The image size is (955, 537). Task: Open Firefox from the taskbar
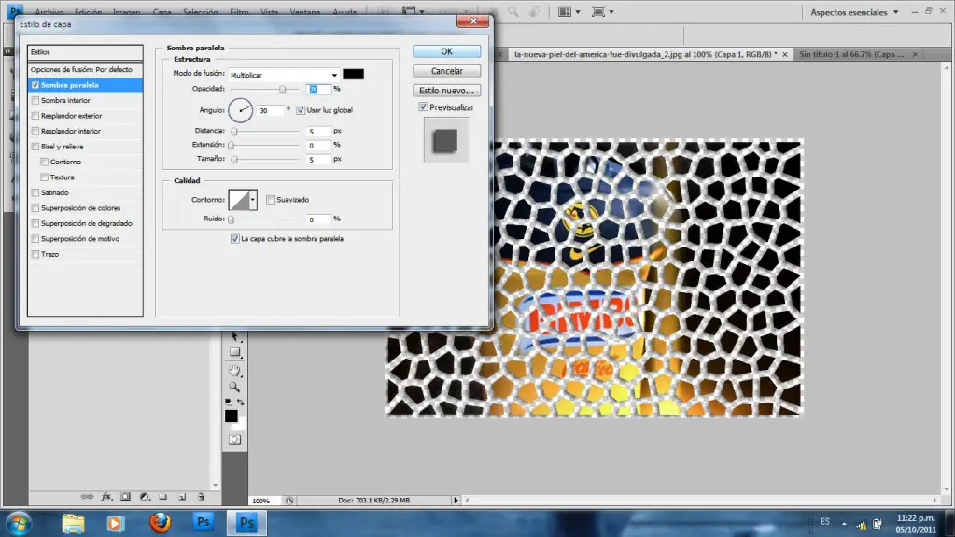161,522
